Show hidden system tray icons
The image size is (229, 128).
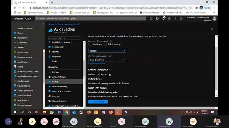coord(183,112)
